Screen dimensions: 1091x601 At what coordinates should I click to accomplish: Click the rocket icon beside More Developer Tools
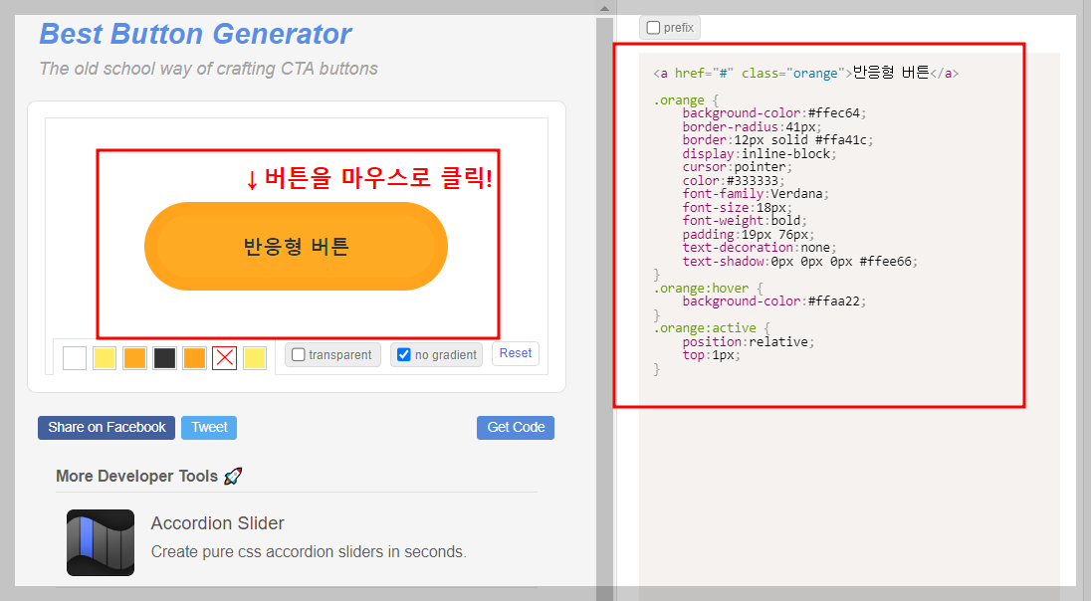(x=233, y=476)
